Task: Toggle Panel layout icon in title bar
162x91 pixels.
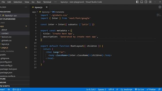Action: pyautogui.click(x=142, y=2)
